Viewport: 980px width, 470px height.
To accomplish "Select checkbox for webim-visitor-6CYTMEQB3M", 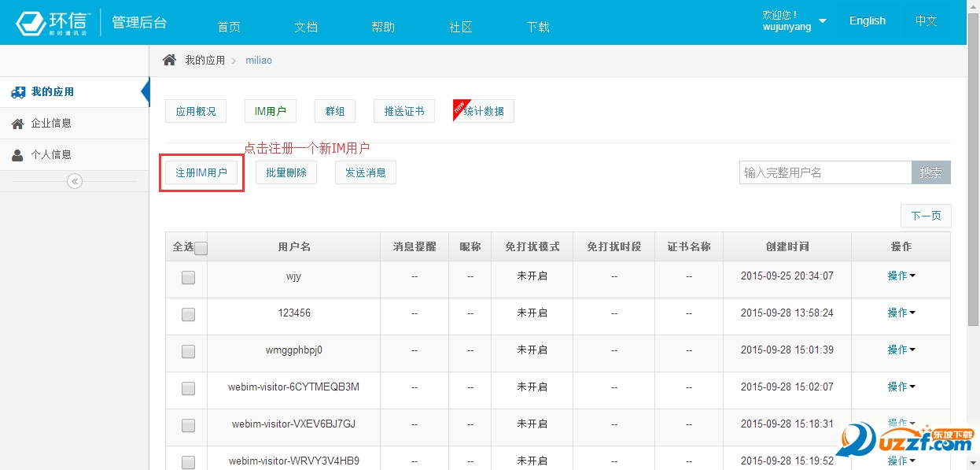I will (188, 388).
